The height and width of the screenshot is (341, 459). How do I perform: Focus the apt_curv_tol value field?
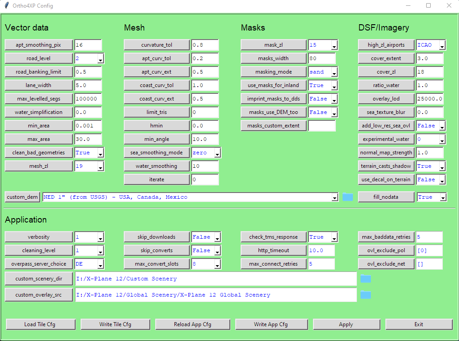205,58
